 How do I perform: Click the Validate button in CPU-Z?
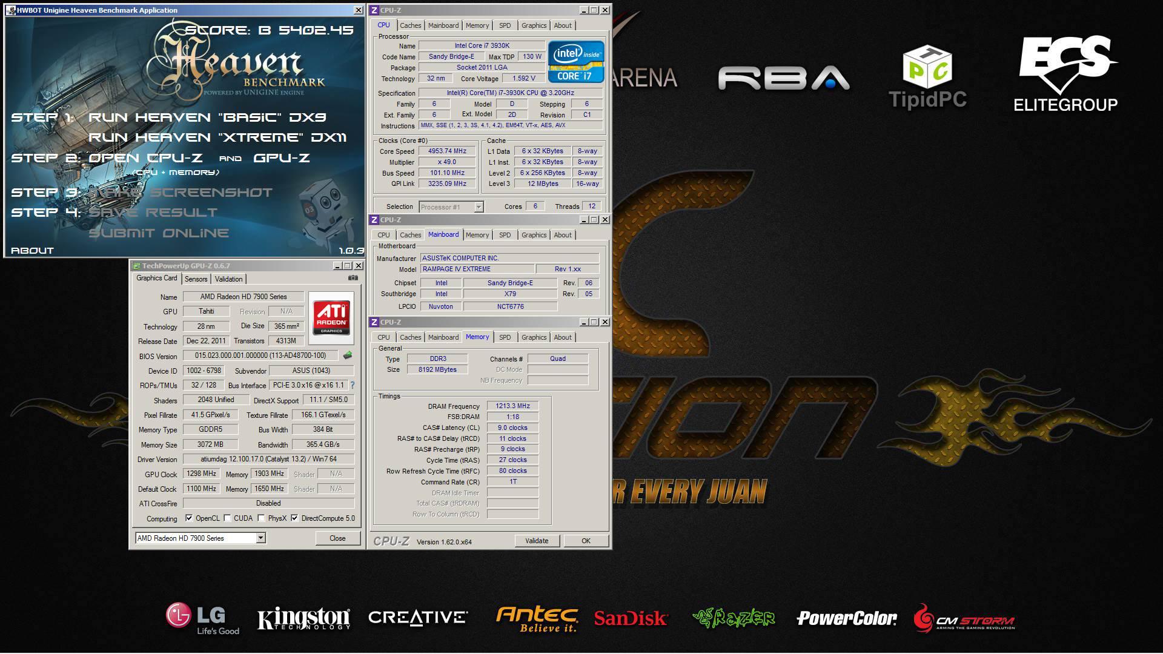point(537,541)
